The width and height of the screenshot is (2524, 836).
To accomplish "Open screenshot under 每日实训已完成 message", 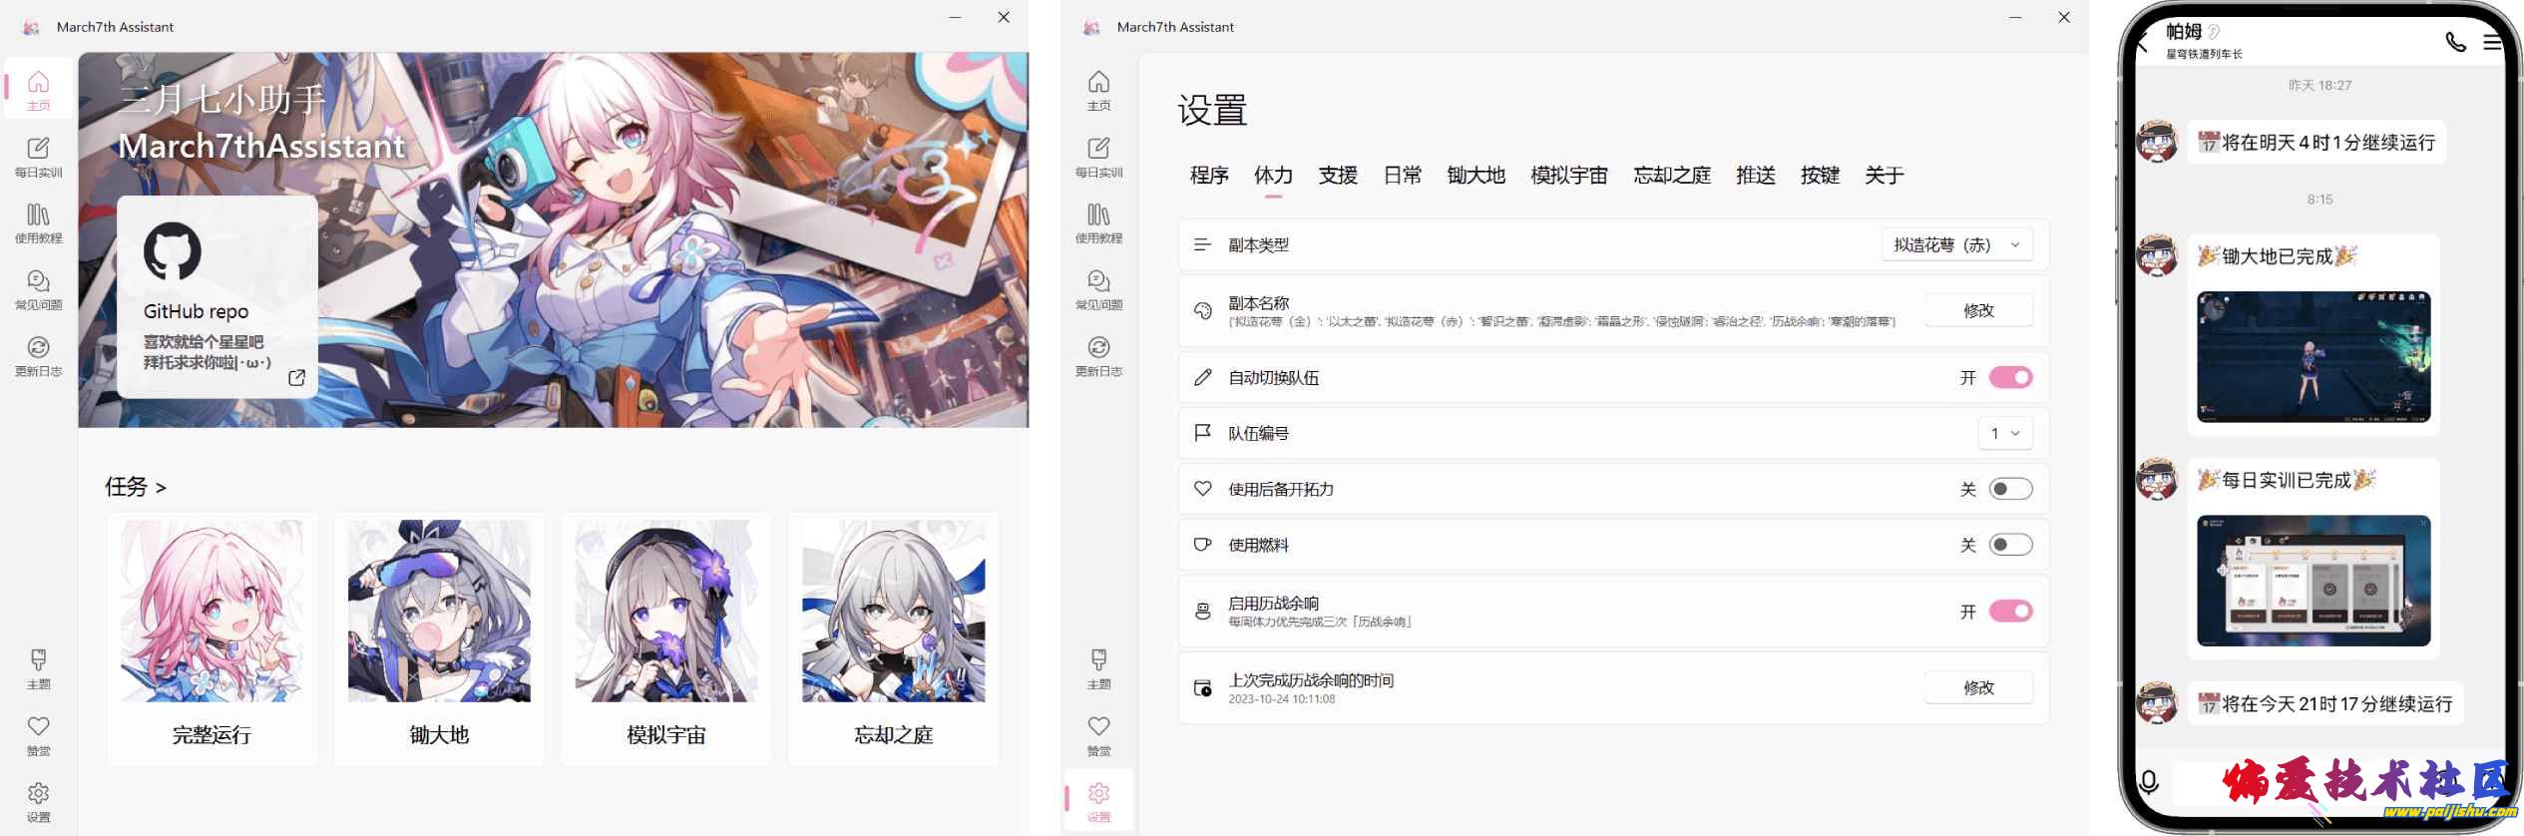I will 2314,581.
